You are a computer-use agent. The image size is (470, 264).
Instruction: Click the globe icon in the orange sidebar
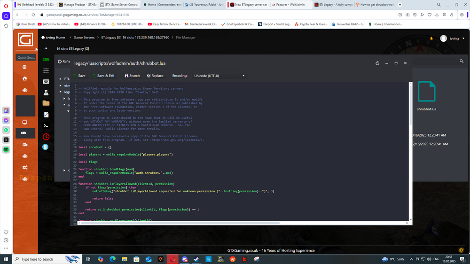24,67
